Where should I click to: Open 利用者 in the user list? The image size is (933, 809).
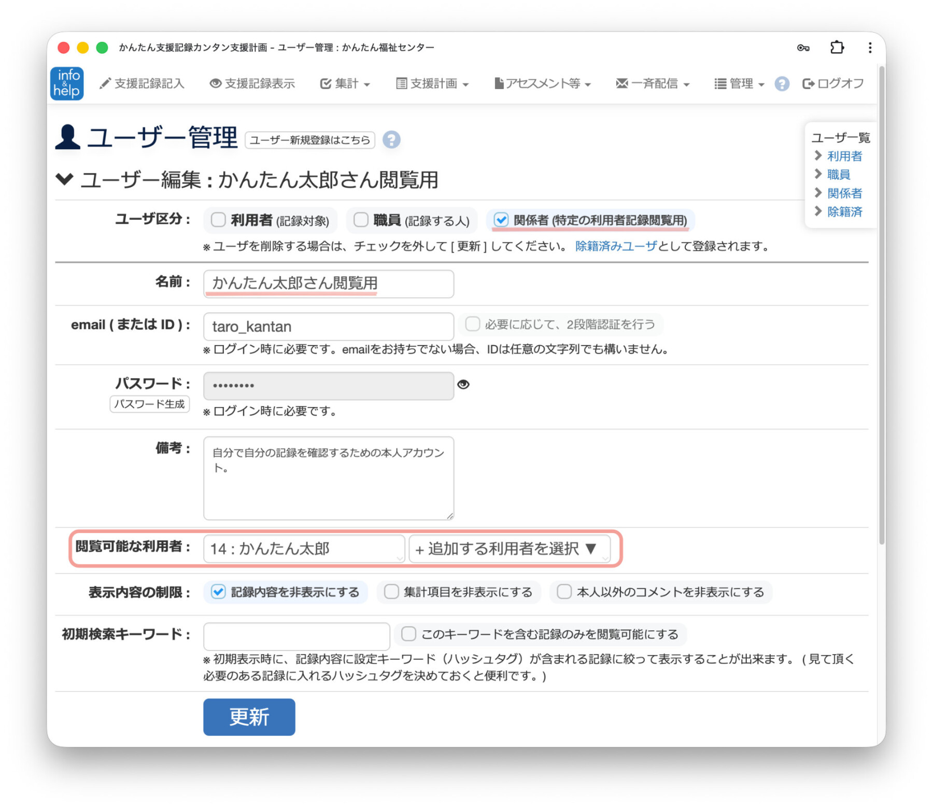pos(844,156)
